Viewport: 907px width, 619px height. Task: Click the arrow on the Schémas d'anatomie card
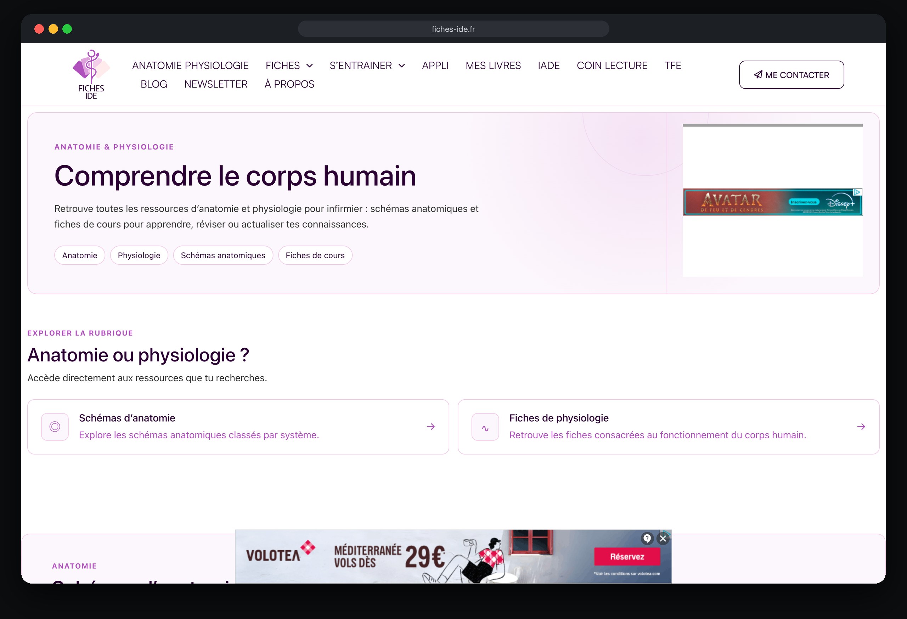431,427
